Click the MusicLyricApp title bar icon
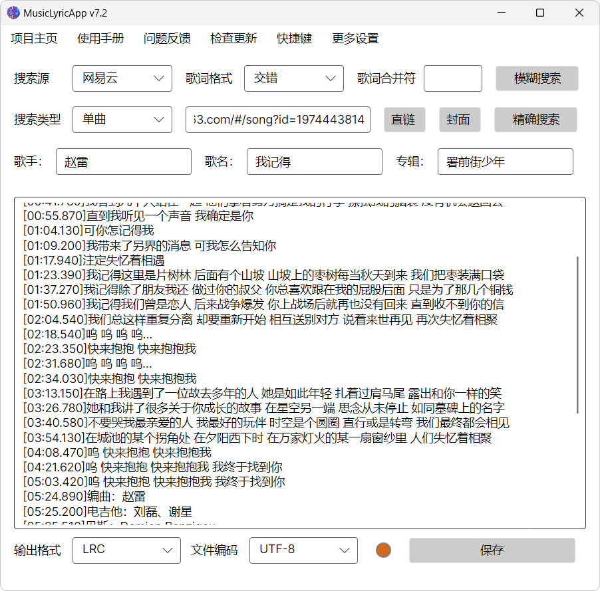Viewport: 600px width, 591px height. click(13, 12)
